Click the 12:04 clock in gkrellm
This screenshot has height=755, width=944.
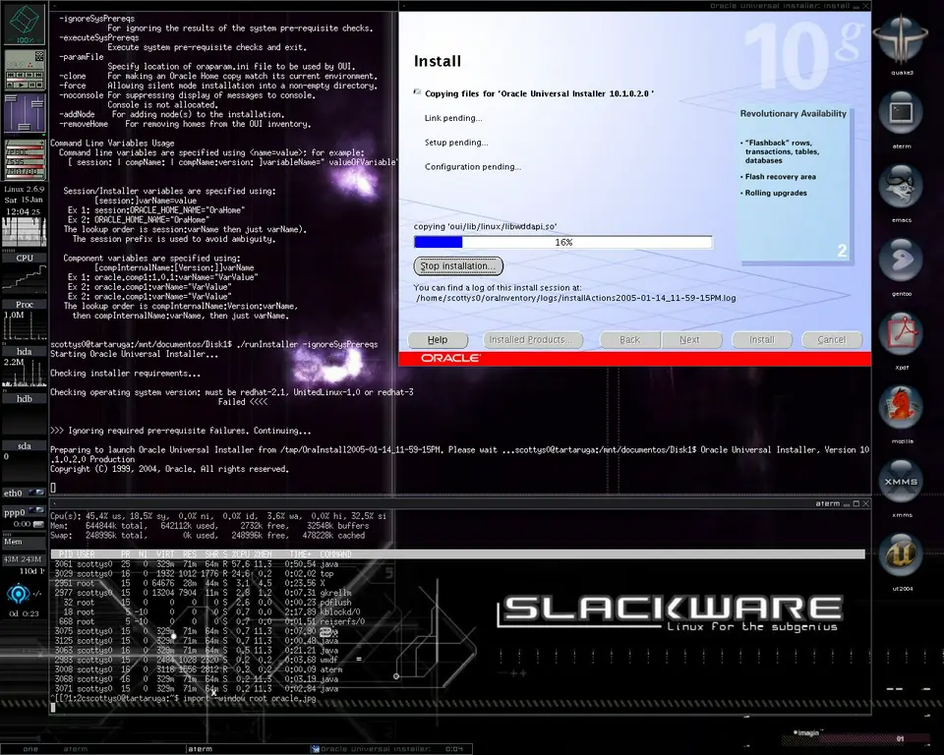pyautogui.click(x=24, y=211)
